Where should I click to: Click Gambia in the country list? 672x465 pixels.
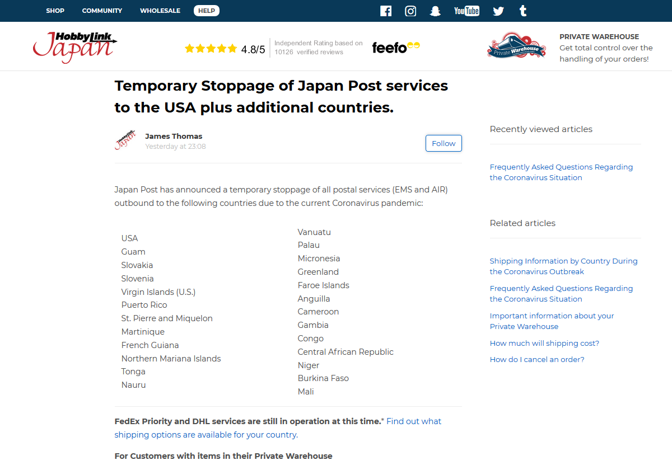313,325
